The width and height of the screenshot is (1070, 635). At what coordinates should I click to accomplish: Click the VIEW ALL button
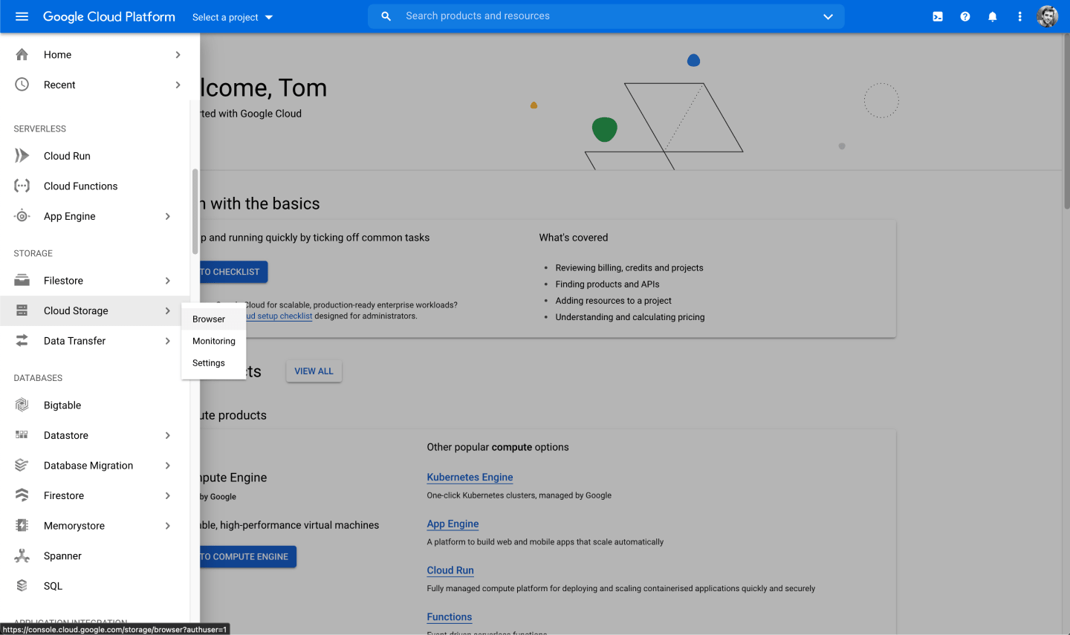[x=314, y=371]
